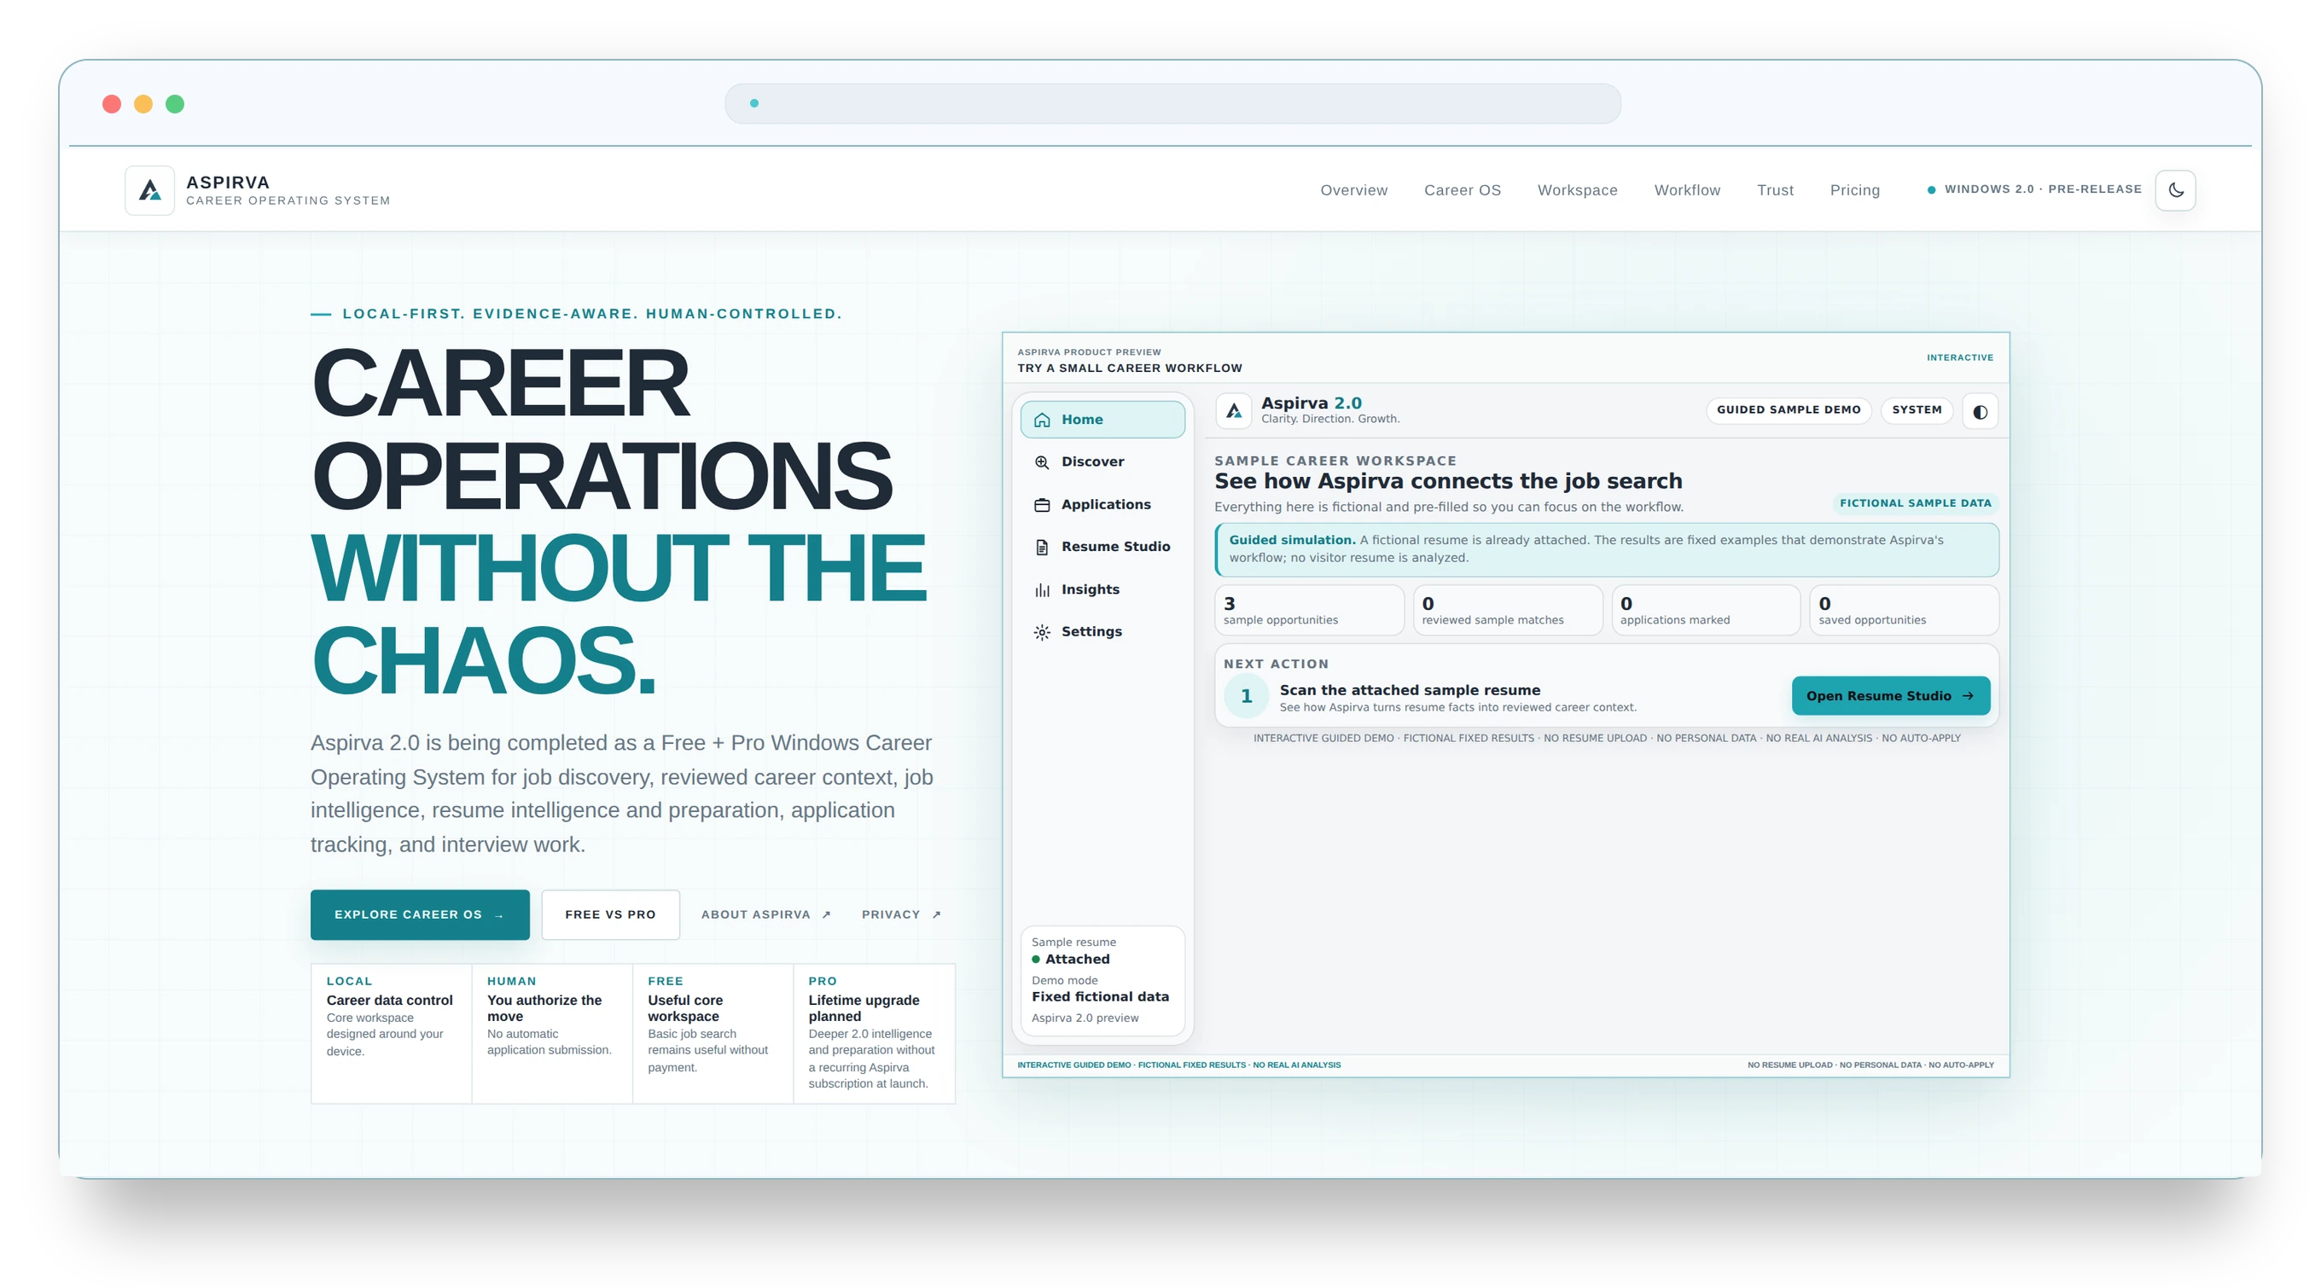Click the '0 saved opportunities' stat card

(1904, 611)
